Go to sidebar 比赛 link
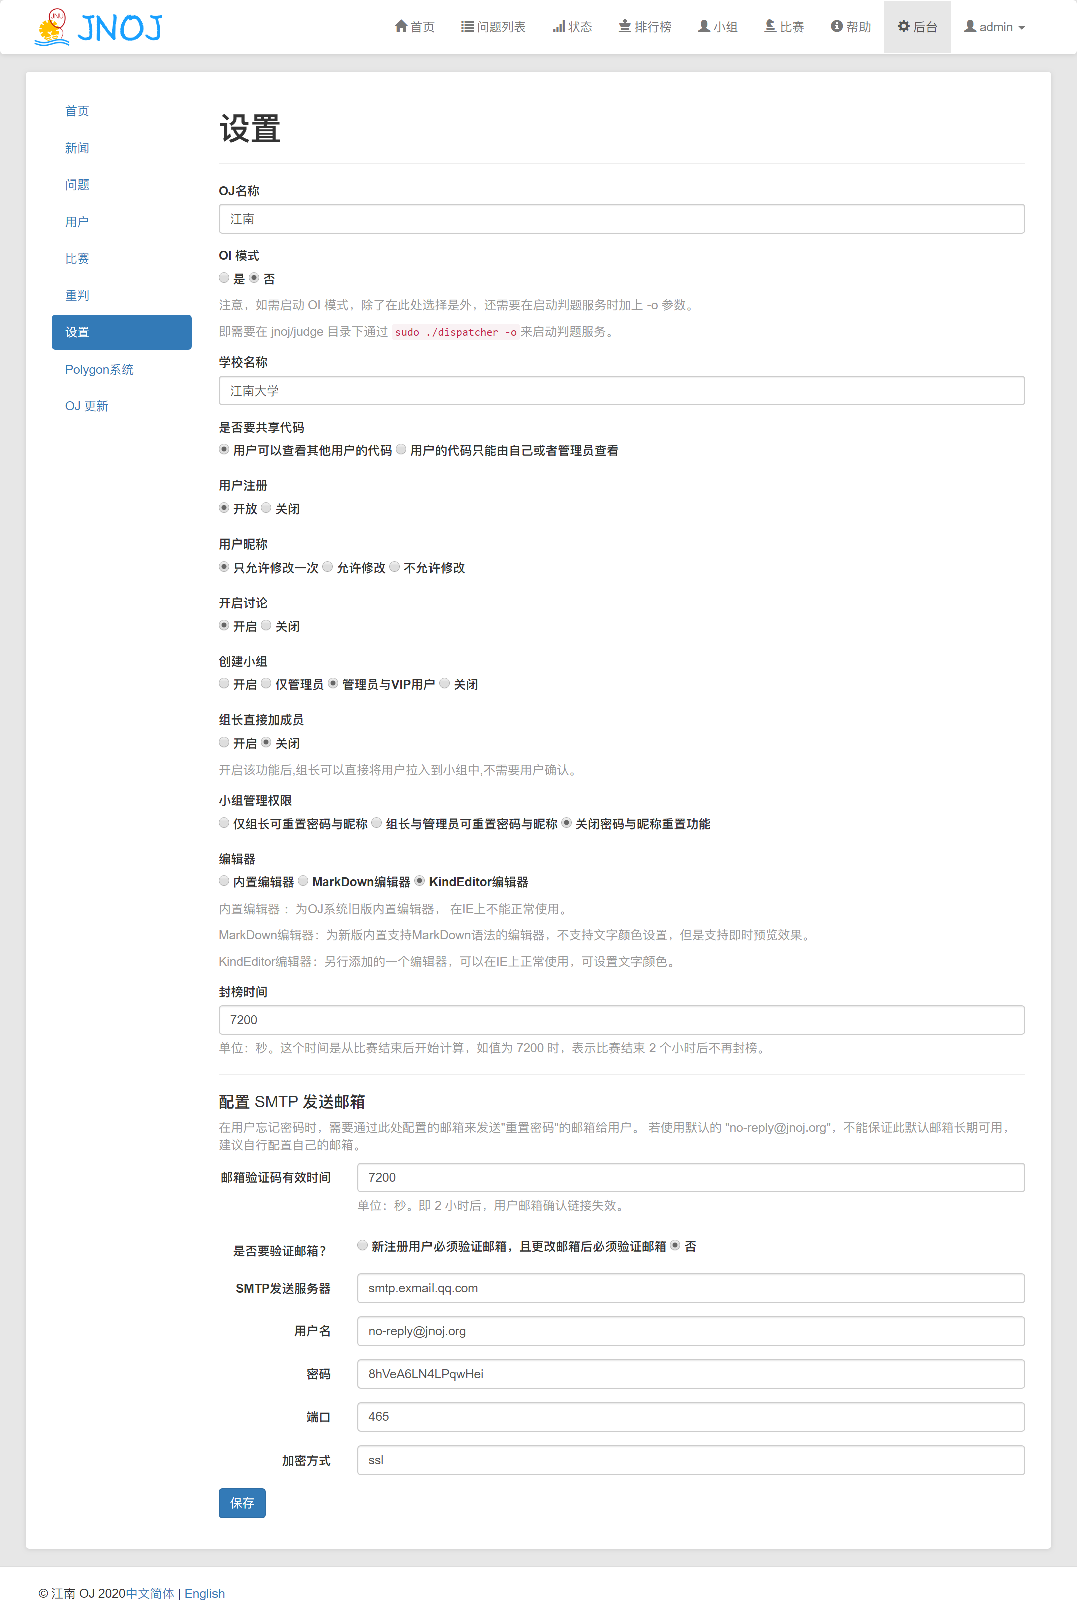Viewport: 1077px width, 1619px height. [x=77, y=258]
